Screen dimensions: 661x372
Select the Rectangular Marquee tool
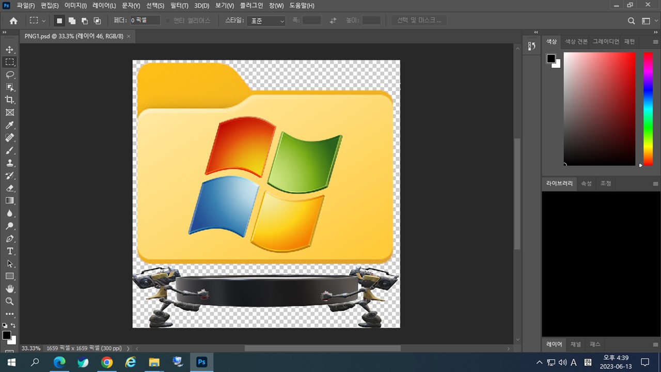click(10, 62)
